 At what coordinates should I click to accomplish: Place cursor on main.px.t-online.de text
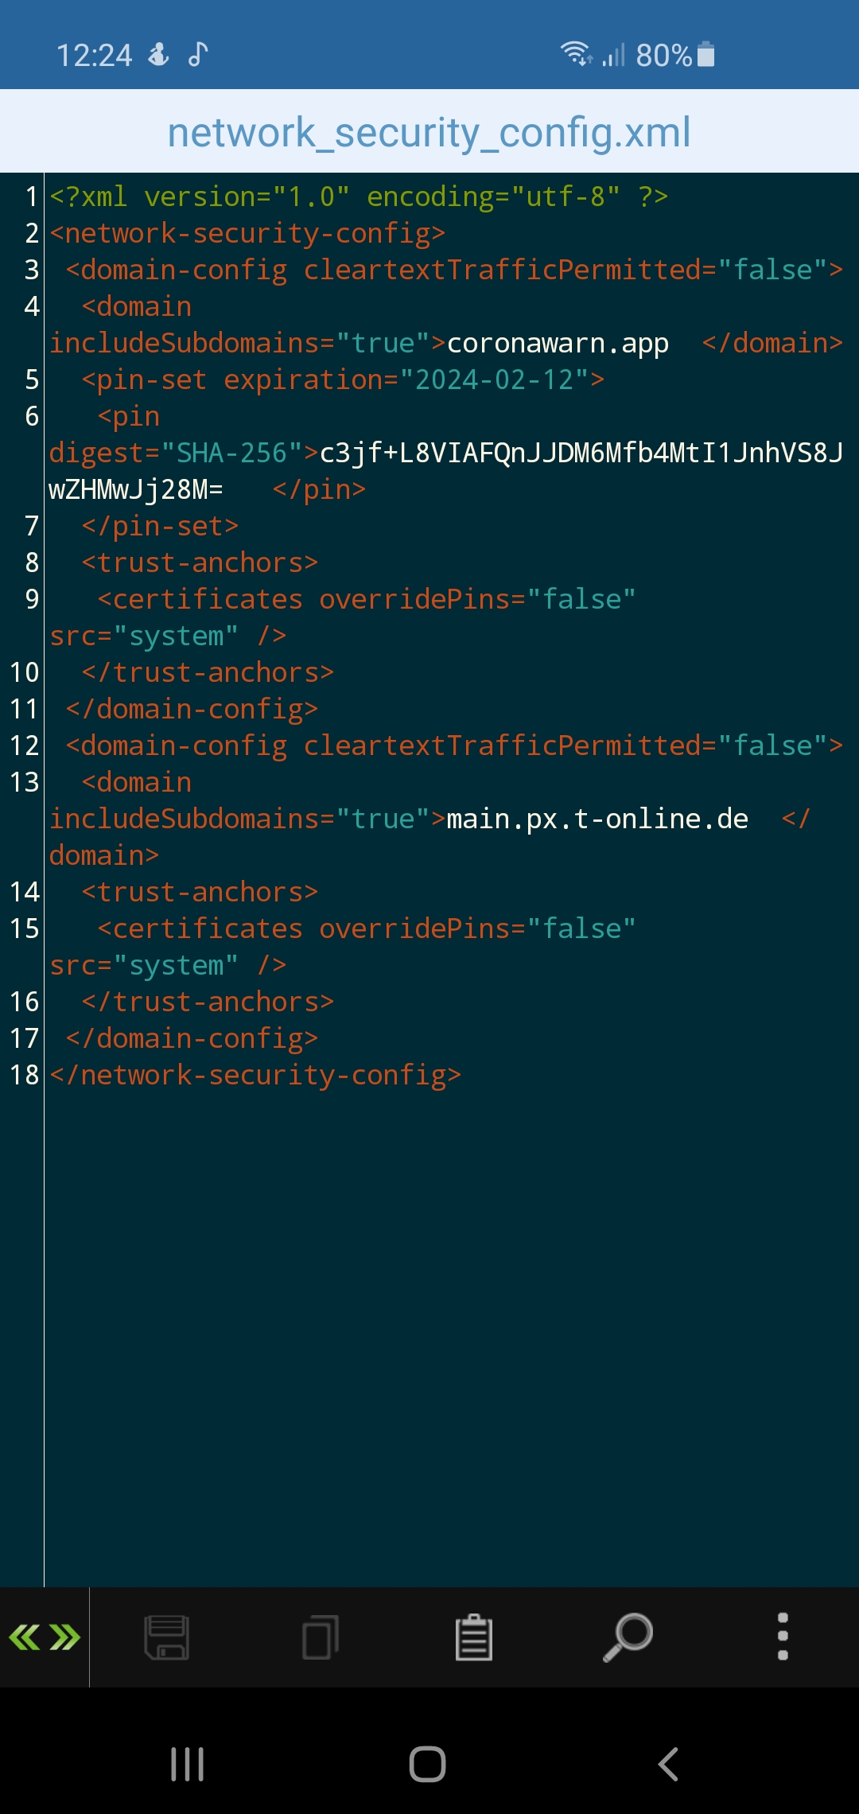[597, 819]
